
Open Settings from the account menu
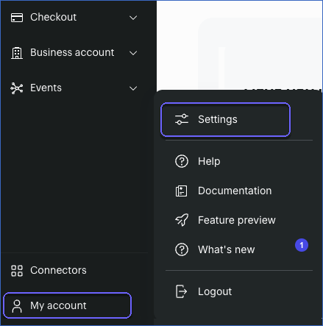(x=225, y=119)
